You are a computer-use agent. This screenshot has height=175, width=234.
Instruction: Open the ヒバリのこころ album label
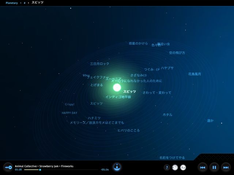tap(129, 131)
